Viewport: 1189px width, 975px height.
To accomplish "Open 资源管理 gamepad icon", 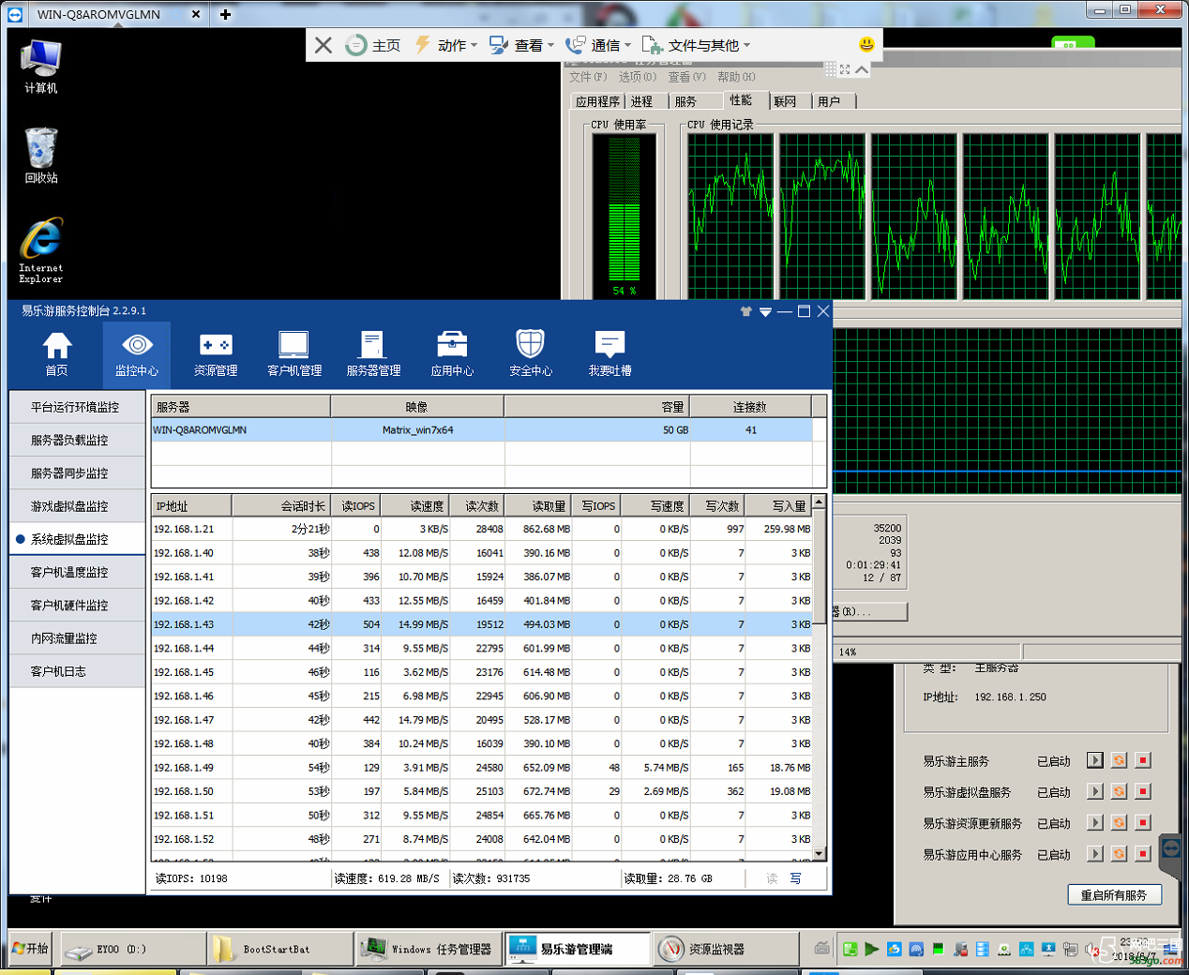I will (216, 354).
